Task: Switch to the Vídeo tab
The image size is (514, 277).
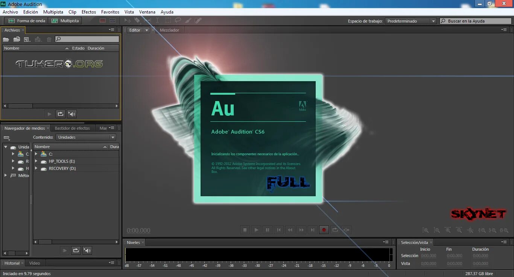Action: 35,263
